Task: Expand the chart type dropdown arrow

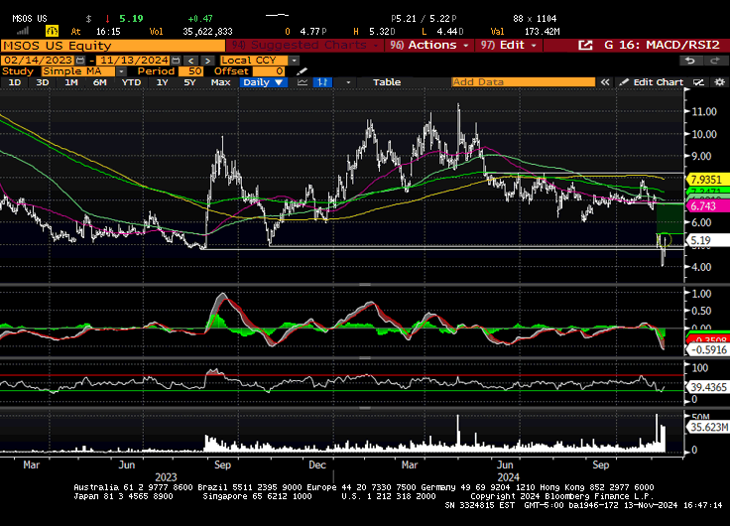Action: click(348, 82)
